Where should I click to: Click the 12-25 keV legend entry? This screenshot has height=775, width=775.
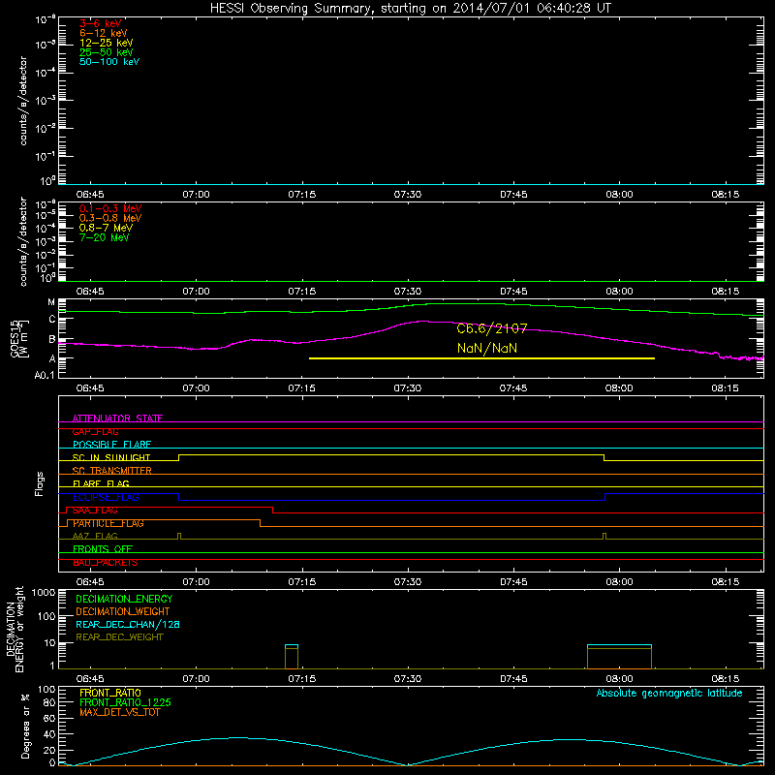coord(106,43)
